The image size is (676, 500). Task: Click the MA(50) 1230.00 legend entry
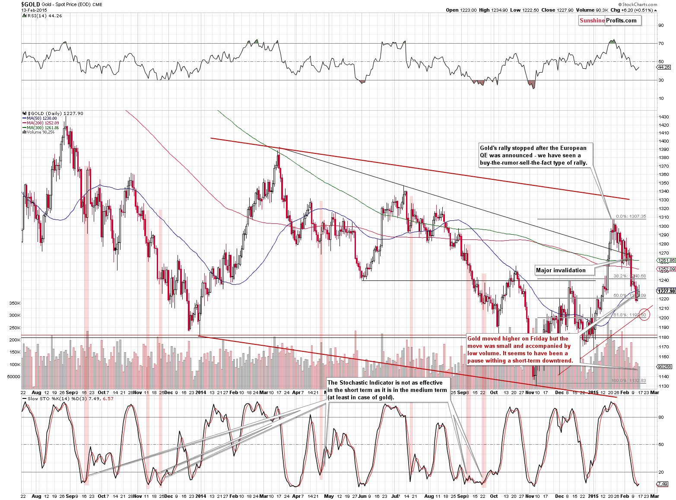click(39, 118)
